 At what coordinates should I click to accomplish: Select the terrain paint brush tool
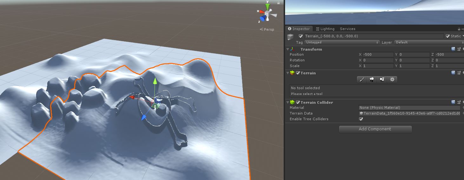tap(361, 80)
